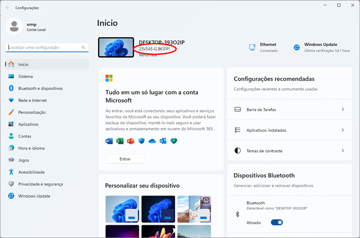The width and height of the screenshot is (360, 238).
Task: Click the search magnifier icon
Action: pos(83,47)
